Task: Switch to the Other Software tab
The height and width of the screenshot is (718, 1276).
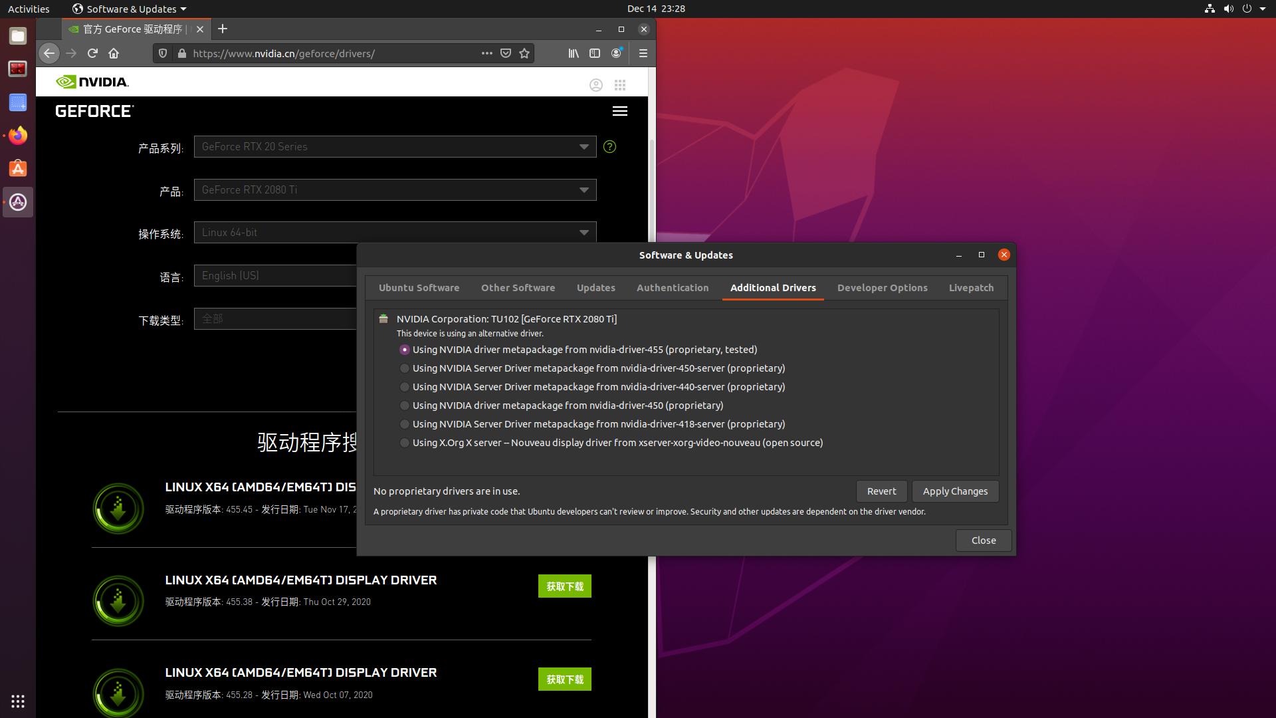Action: pyautogui.click(x=518, y=288)
